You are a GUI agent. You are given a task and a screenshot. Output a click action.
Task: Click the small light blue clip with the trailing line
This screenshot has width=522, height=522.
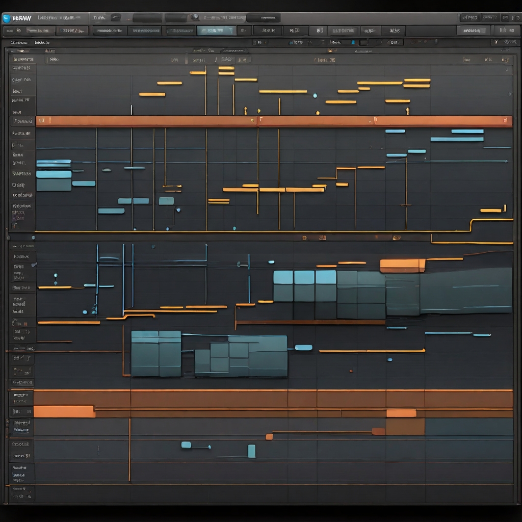186,445
